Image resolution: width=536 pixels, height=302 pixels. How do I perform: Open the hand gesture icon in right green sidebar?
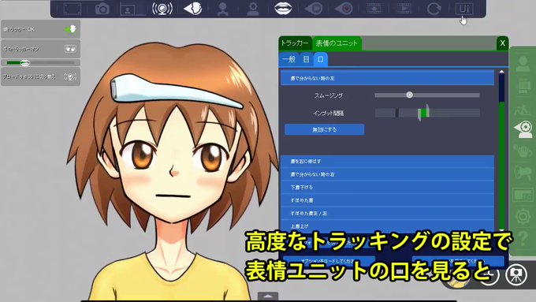point(523,151)
